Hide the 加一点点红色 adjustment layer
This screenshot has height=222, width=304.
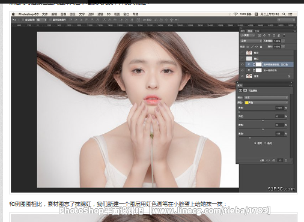tap(242, 70)
